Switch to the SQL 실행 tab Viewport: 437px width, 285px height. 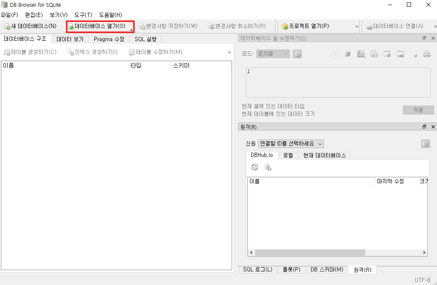pos(145,39)
